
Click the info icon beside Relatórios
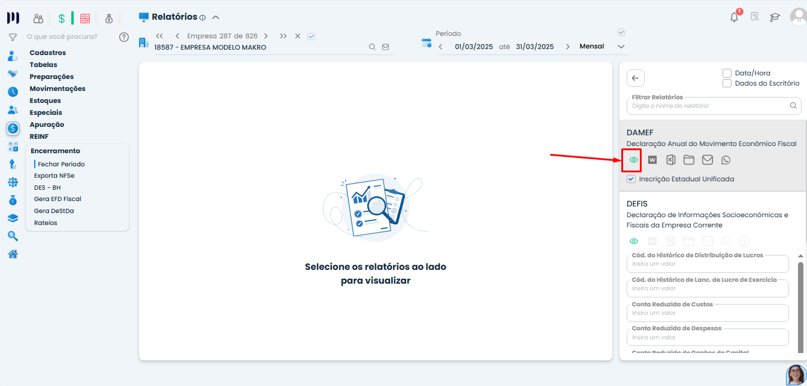click(x=202, y=18)
